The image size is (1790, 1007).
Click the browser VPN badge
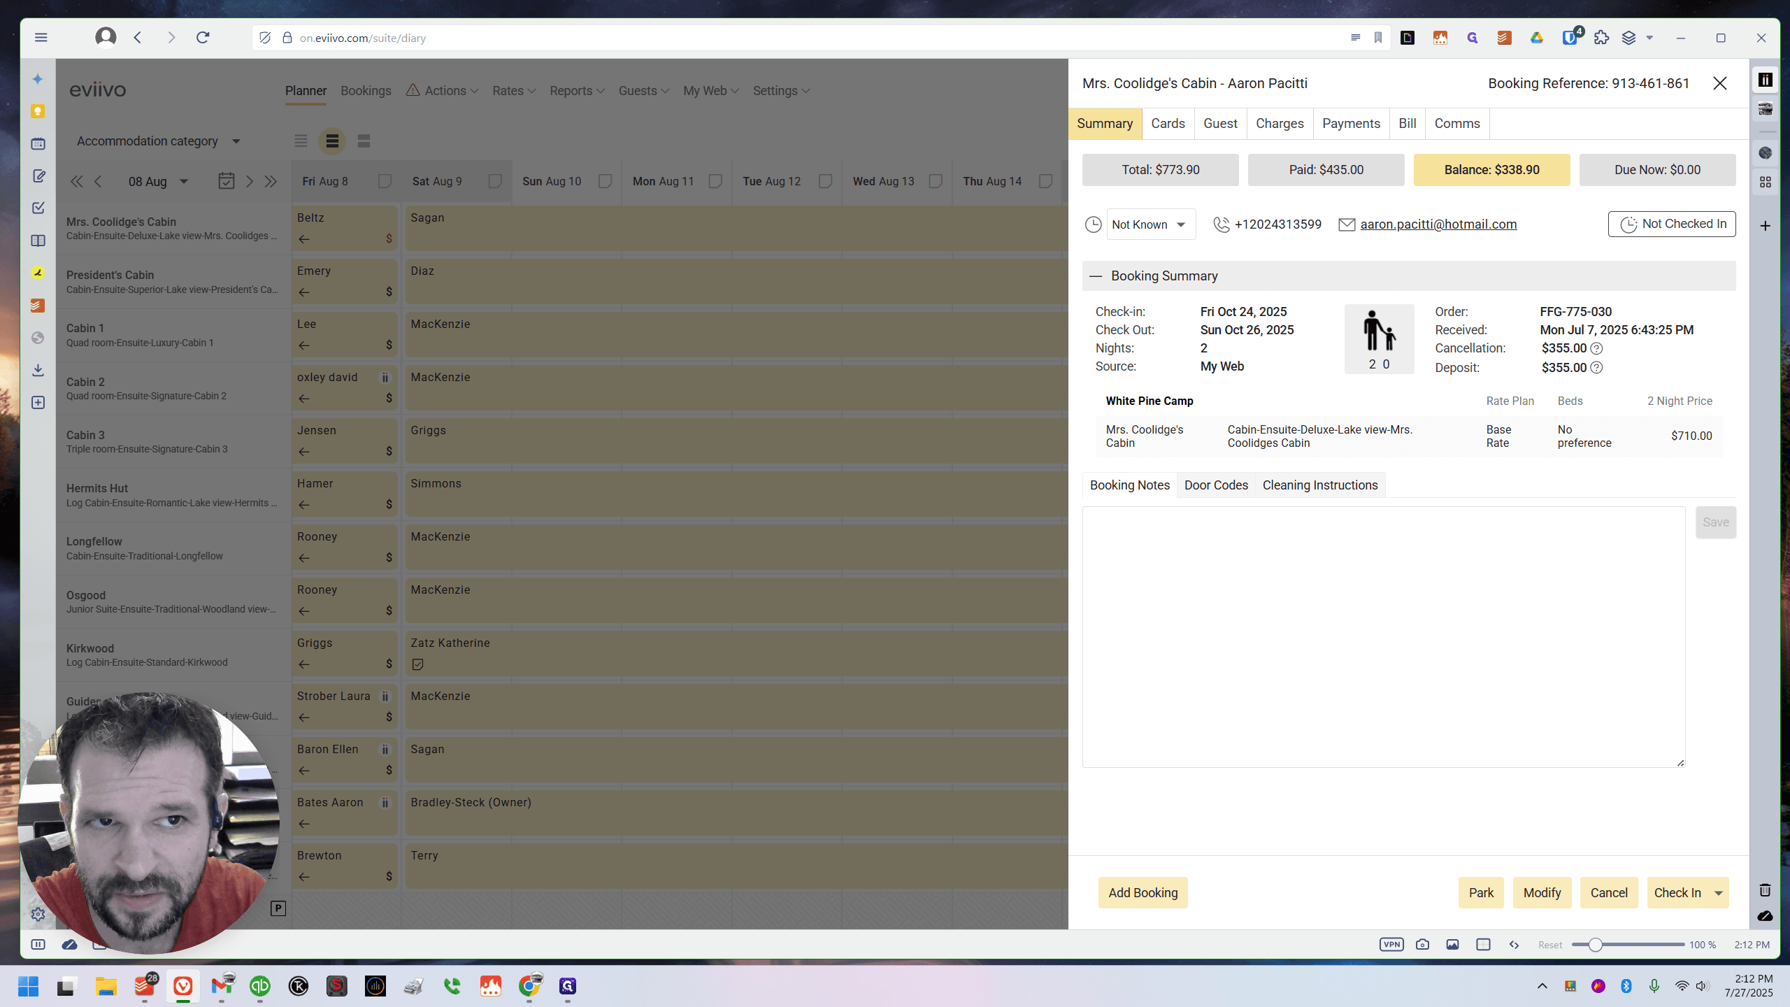point(1391,945)
